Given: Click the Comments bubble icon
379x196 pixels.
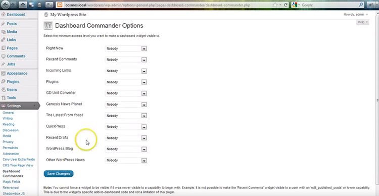Looking at the screenshot, I should point(3,56).
